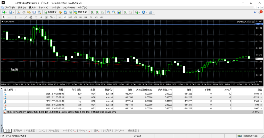Image resolution: width=264 pixels, height=138 pixels.
Task: Select the line chart type icon
Action: click(103, 12)
